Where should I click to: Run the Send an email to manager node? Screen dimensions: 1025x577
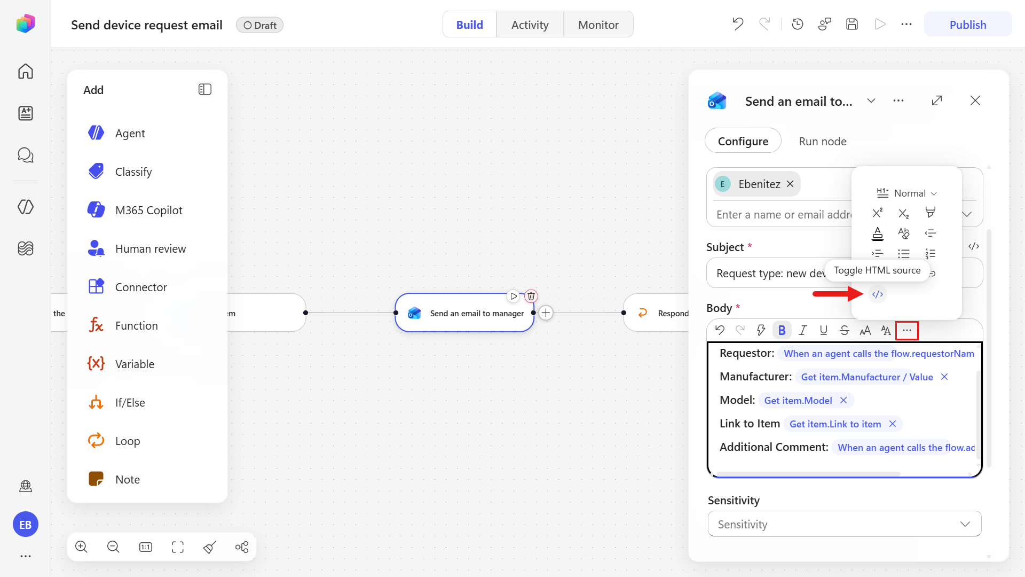click(x=514, y=296)
